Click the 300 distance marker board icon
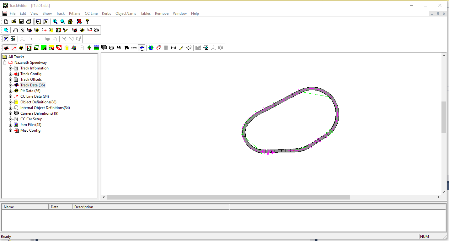Viewport: 449px width, 241px height. pos(104,48)
